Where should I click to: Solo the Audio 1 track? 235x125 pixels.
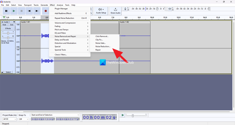click(12, 25)
